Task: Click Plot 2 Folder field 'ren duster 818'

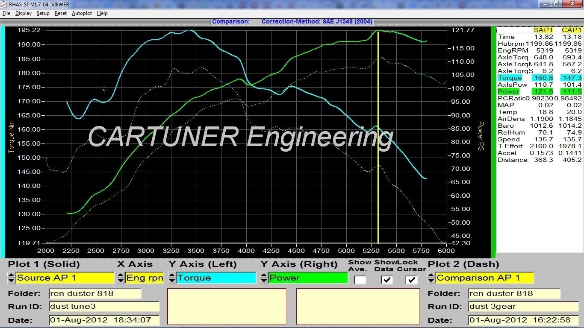Action: click(x=514, y=294)
